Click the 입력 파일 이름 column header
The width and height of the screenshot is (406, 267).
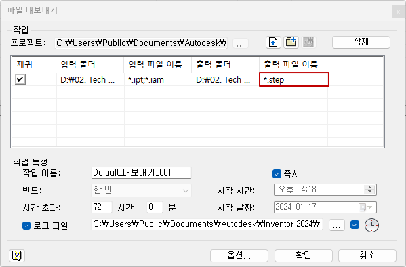(158, 64)
